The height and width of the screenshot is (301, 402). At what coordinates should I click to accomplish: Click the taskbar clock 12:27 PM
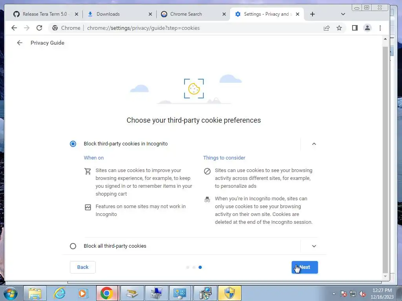click(x=382, y=290)
